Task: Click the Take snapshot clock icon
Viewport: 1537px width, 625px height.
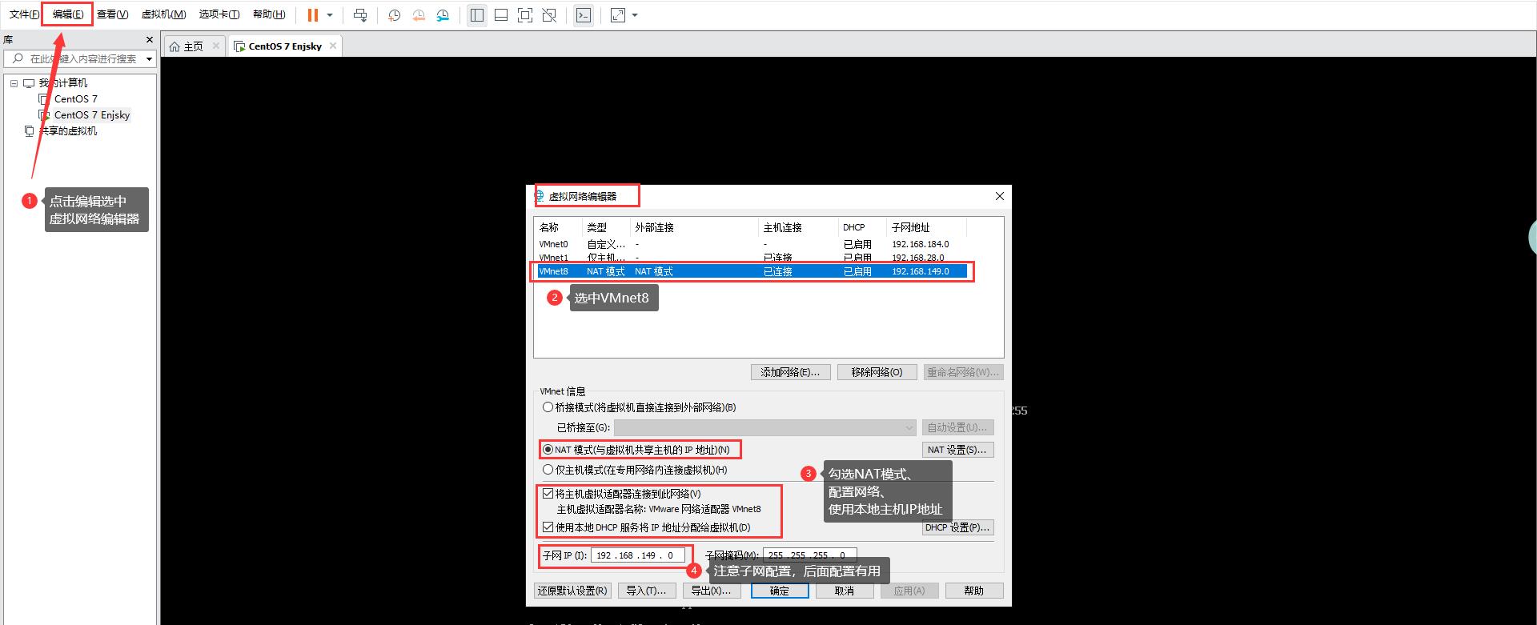Action: point(394,15)
